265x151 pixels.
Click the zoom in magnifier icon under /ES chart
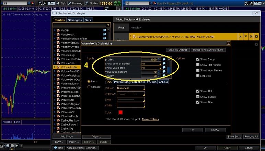8,146
